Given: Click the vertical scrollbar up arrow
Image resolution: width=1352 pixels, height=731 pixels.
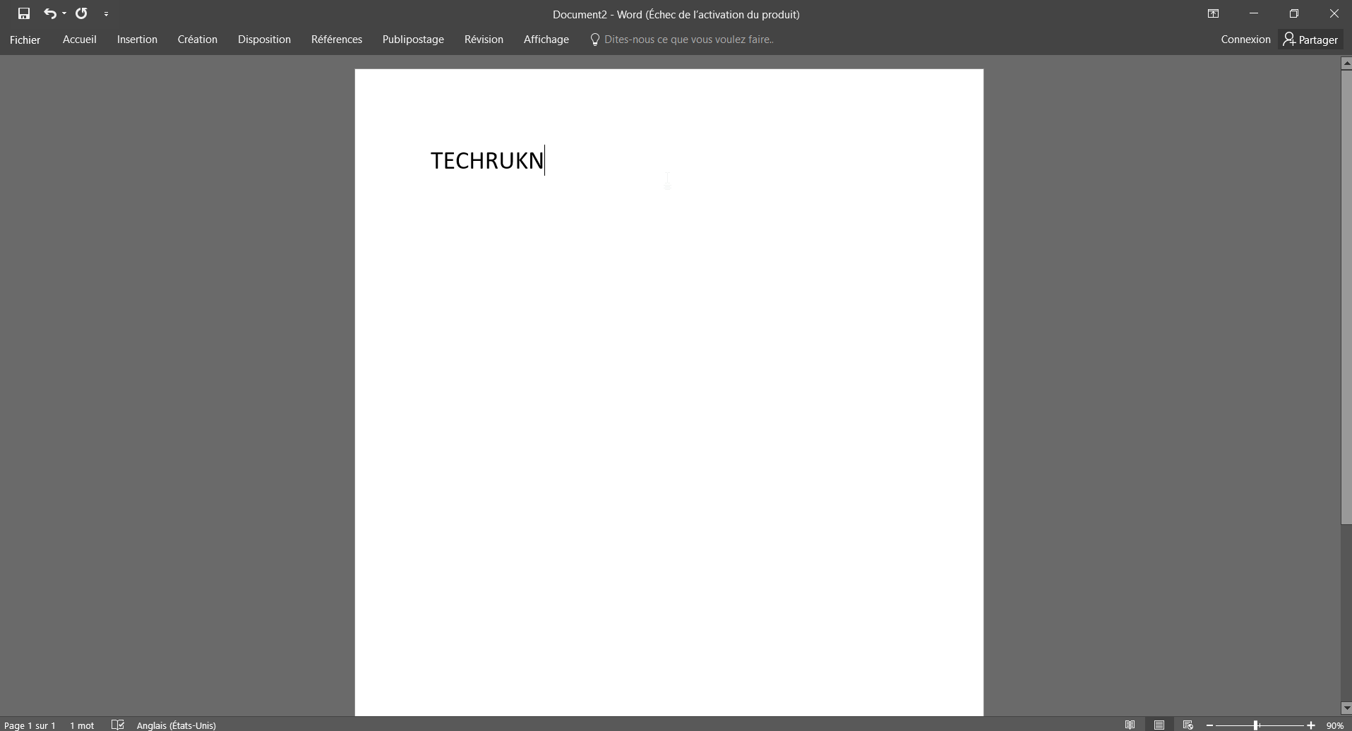Looking at the screenshot, I should (1346, 63).
